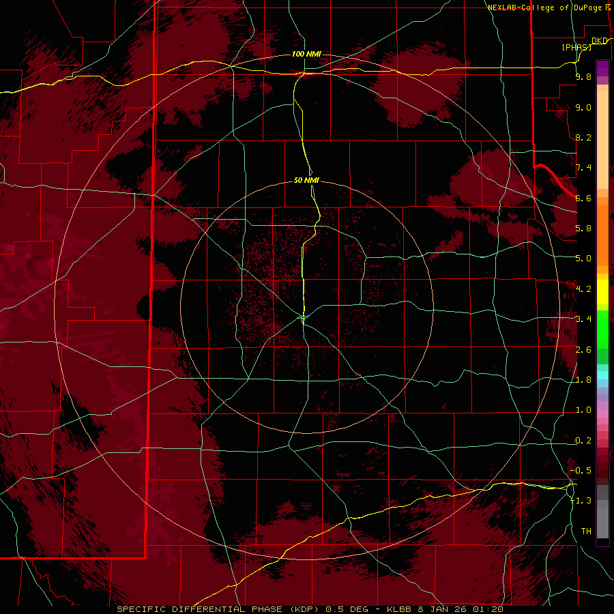Click the KLBB radar site identifier in caption

400,609
